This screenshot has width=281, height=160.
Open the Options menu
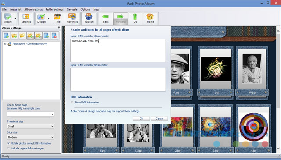(85, 9)
